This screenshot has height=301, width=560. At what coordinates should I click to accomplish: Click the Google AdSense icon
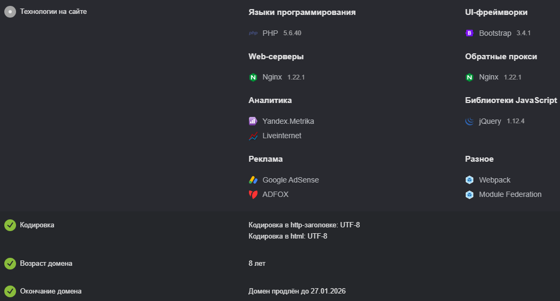253,180
